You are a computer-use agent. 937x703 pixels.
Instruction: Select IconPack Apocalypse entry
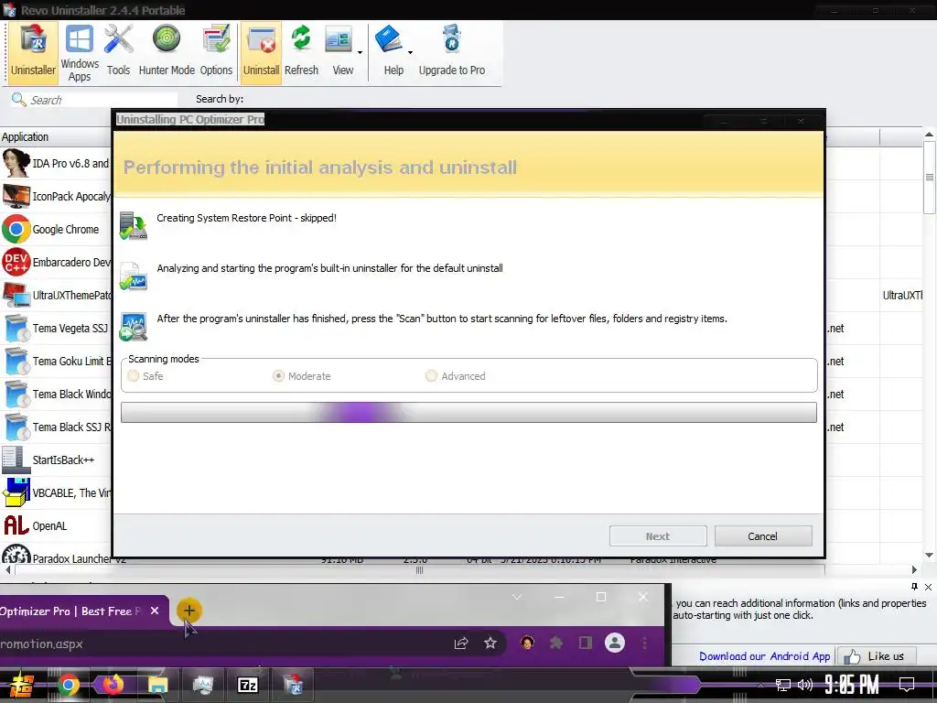[56, 196]
